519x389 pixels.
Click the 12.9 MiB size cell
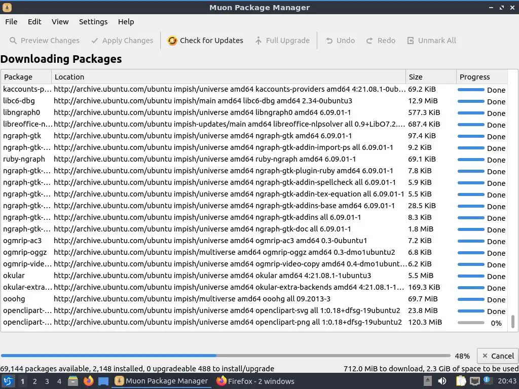click(423, 101)
